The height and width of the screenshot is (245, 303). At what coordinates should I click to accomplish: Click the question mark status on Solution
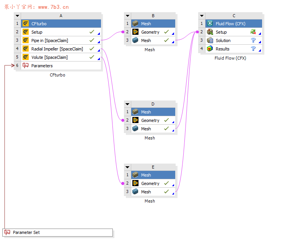(253, 40)
